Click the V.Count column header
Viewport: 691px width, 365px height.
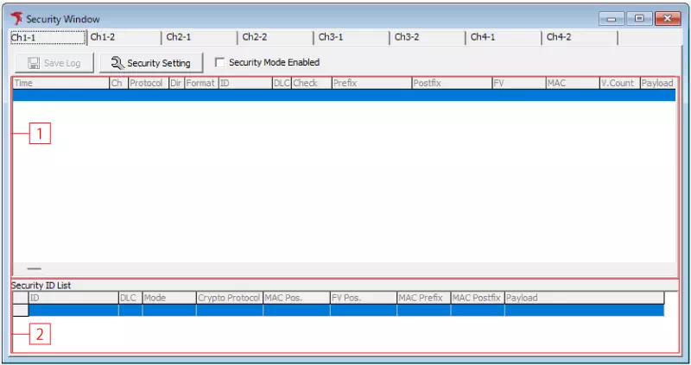click(619, 83)
